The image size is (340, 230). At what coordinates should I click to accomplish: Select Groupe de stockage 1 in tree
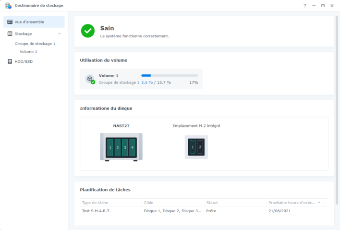coord(35,44)
